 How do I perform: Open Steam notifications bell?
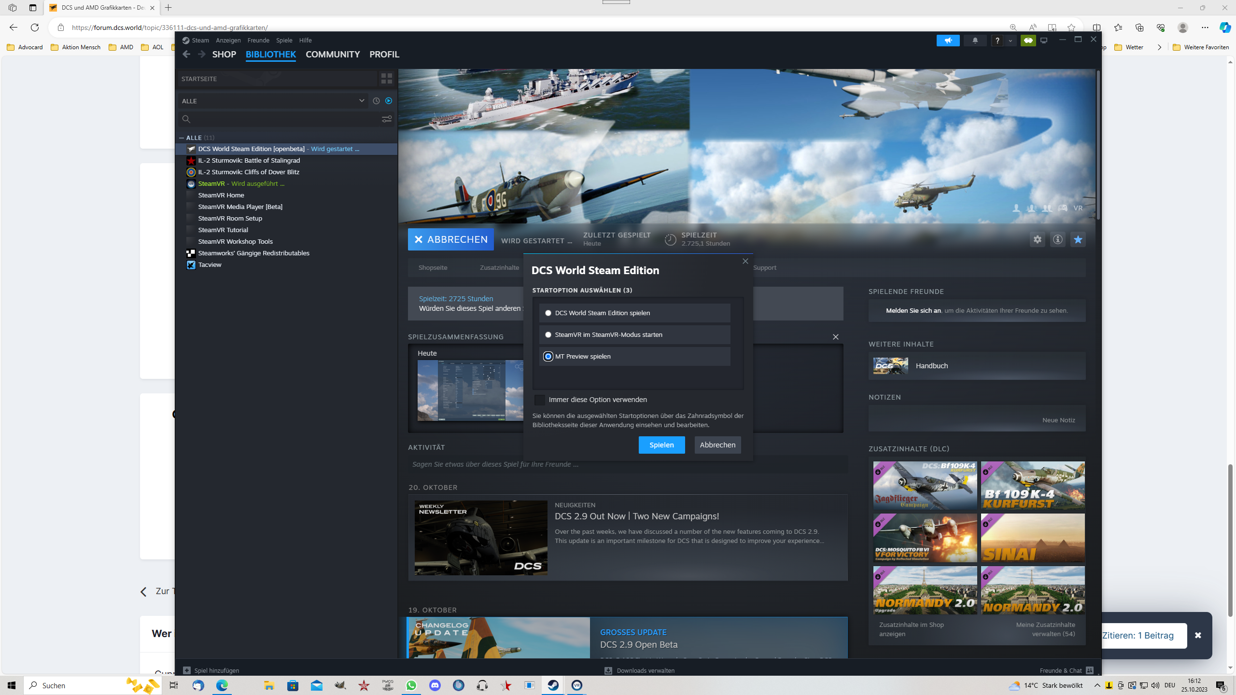(975, 41)
